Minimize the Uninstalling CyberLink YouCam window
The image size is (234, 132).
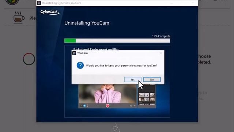point(171,3)
